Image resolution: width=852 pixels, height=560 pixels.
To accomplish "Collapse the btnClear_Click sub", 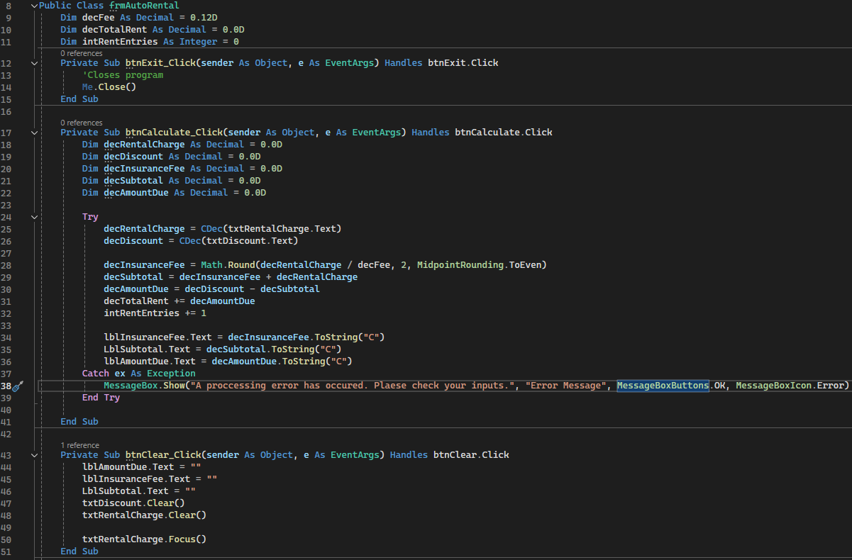I will tap(35, 455).
